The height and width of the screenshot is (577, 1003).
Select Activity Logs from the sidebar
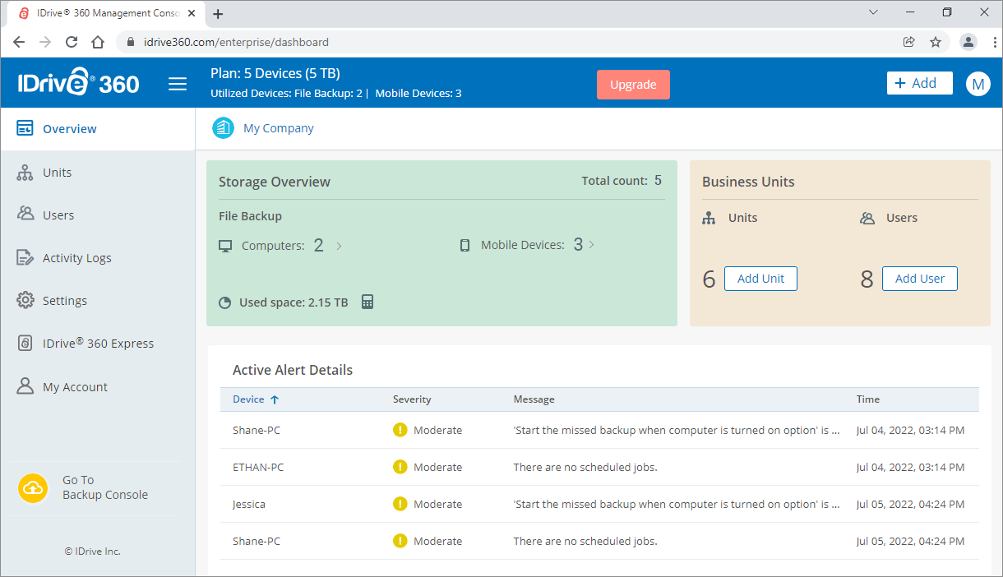pyautogui.click(x=76, y=257)
